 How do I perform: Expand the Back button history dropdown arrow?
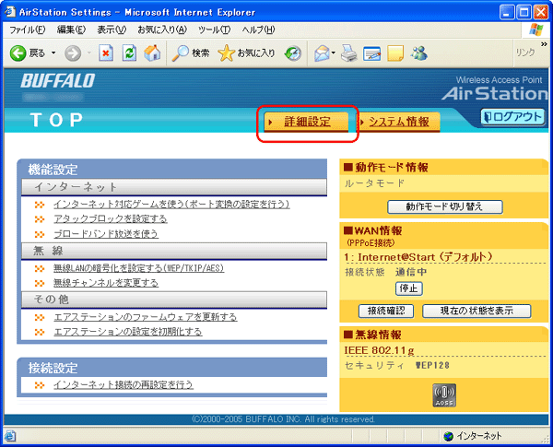pyautogui.click(x=53, y=53)
